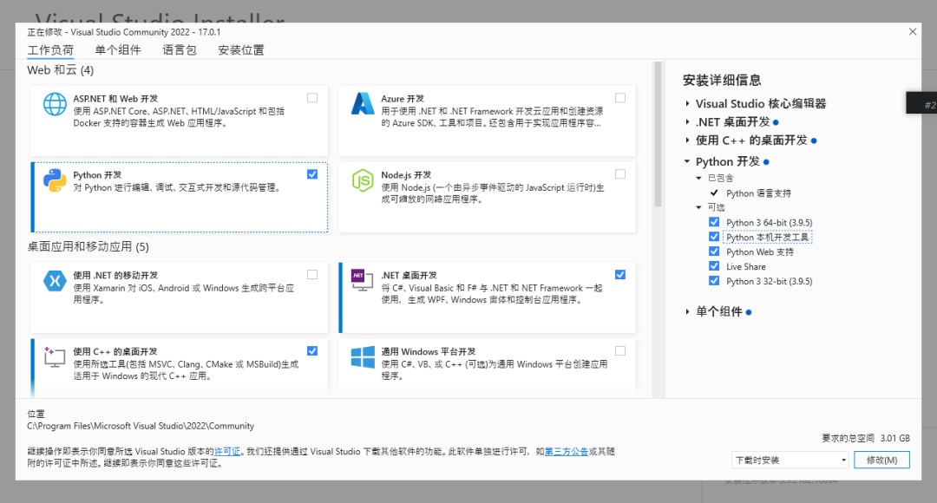
Task: Switch to the 语言包 tab
Action: coord(180,50)
